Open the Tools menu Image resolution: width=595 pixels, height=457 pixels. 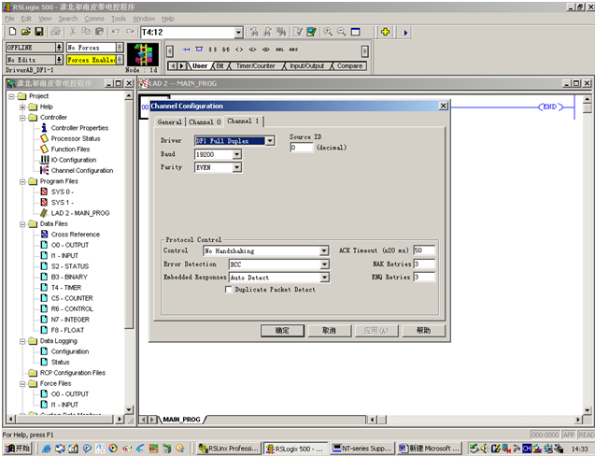click(119, 19)
